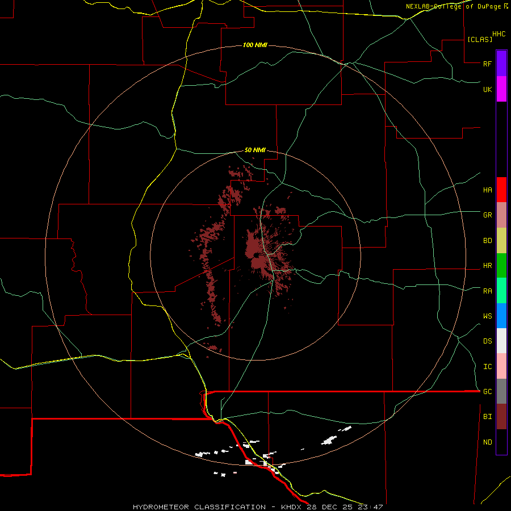
Task: Click the HHC product code text
Action: click(499, 34)
